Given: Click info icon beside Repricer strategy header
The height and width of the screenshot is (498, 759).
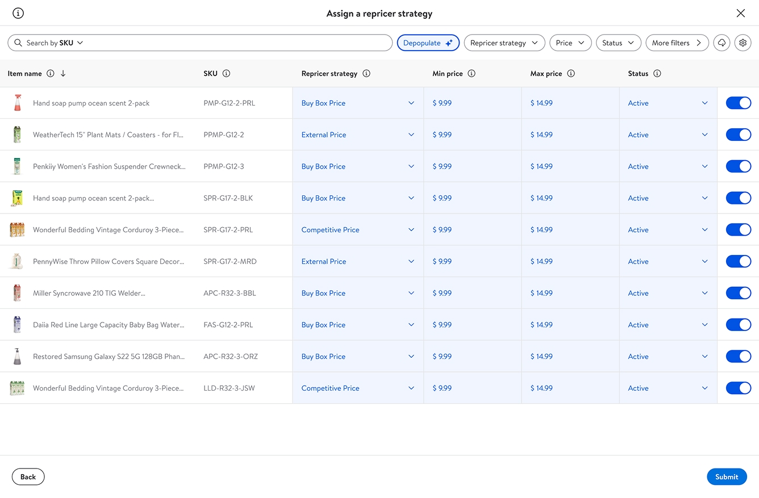Looking at the screenshot, I should (366, 73).
